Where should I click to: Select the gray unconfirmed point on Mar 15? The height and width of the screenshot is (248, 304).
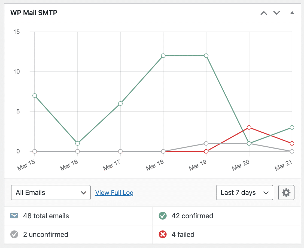[x=35, y=151]
